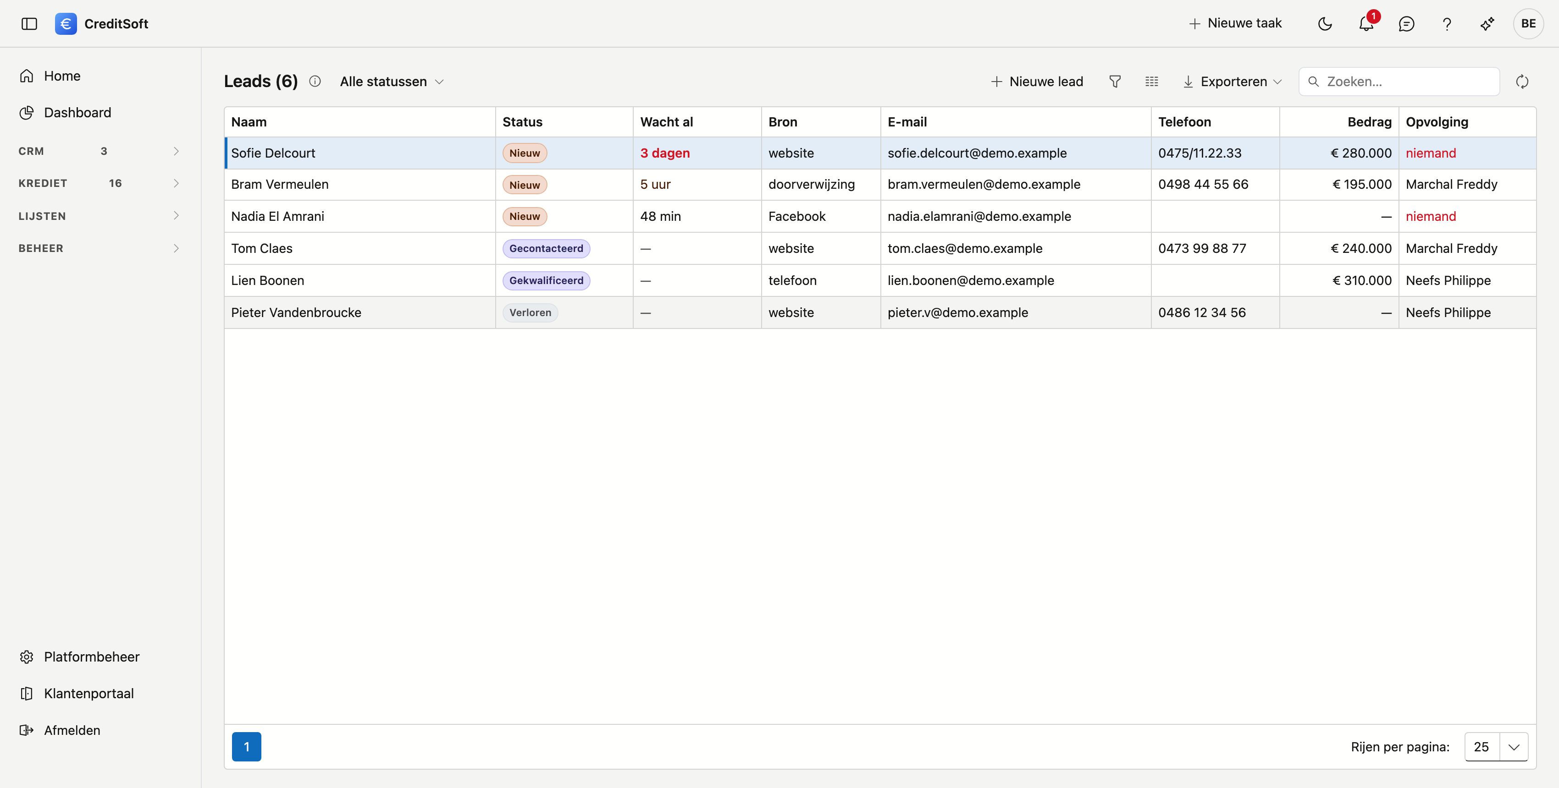Image resolution: width=1559 pixels, height=788 pixels.
Task: Click the Opvolging column header
Action: coord(1467,122)
